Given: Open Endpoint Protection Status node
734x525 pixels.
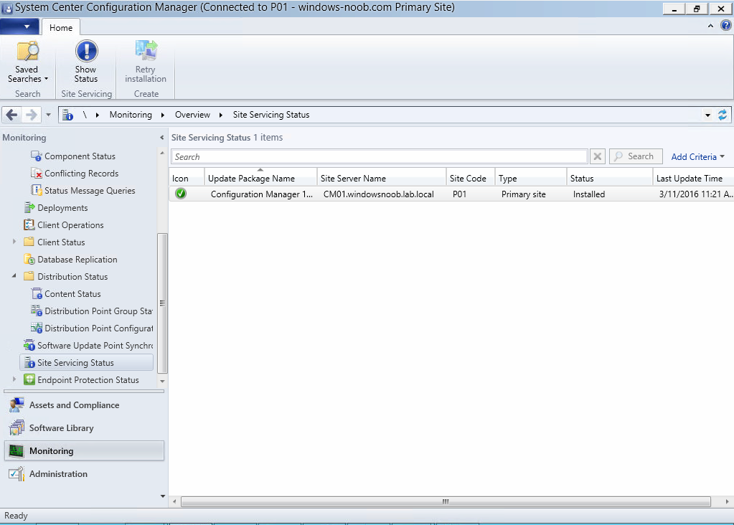Looking at the screenshot, I should [88, 380].
